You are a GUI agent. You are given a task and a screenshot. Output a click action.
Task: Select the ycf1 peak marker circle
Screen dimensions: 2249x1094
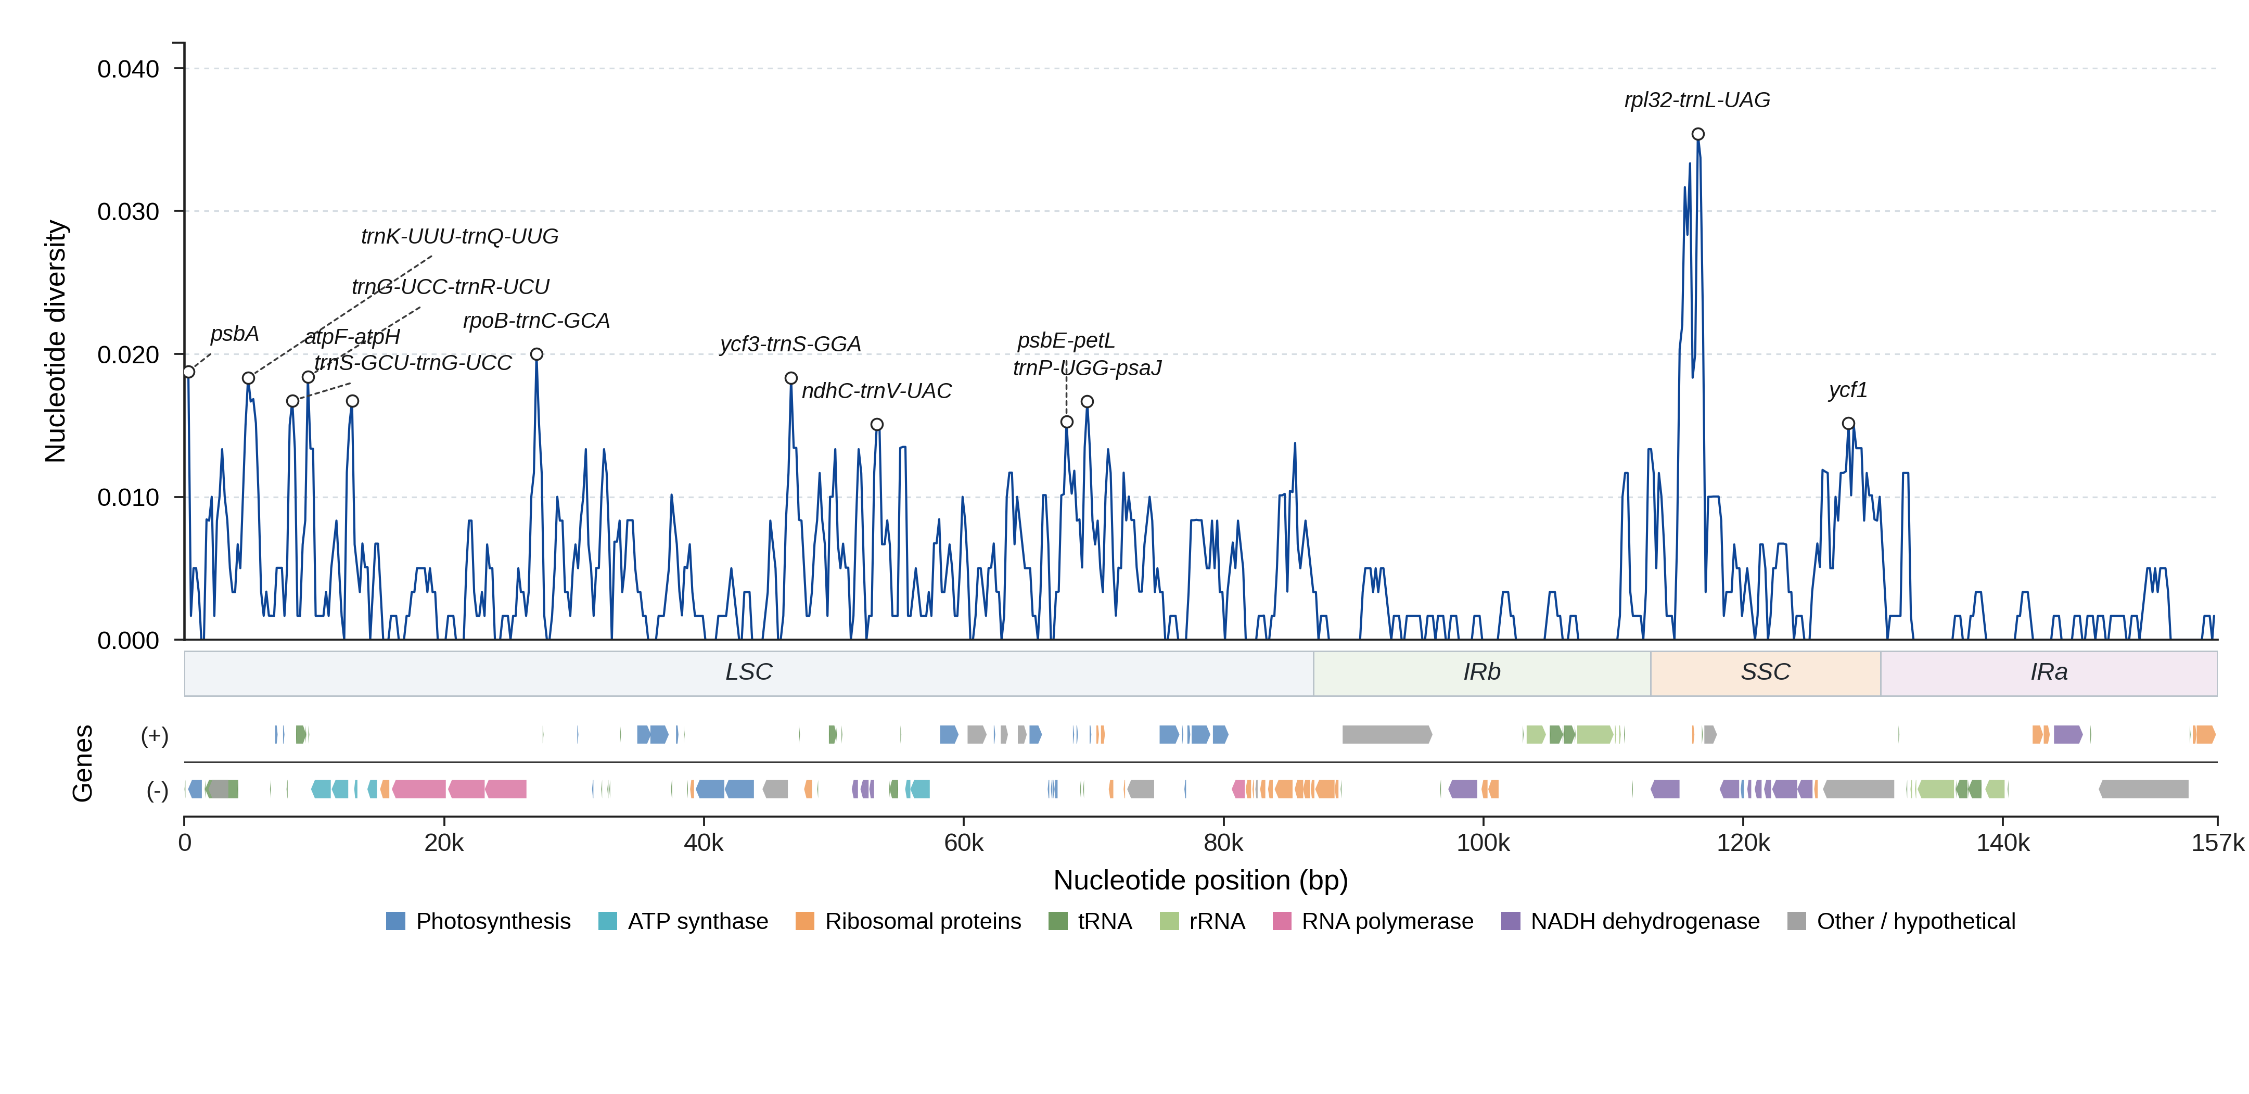[x=1848, y=424]
